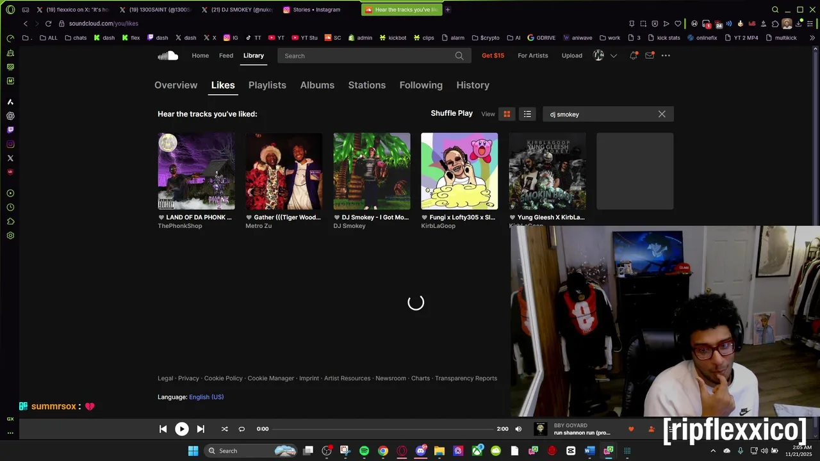Screen dimensions: 820x461
Task: Open the Albums tab
Action: click(317, 85)
